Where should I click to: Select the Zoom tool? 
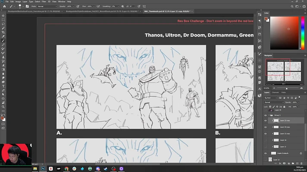(x=3, y=107)
